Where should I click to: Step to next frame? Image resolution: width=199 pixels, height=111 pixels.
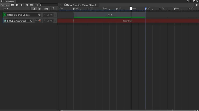pos(27,5)
